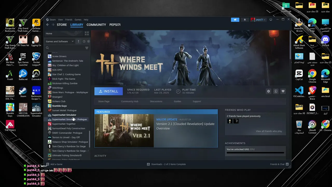
Task: Open Discord desktop shortcut
Action: [325, 41]
